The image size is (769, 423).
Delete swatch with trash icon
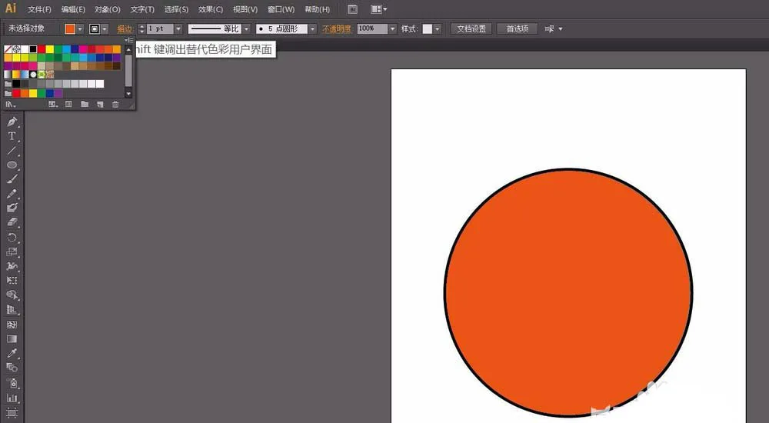[115, 104]
